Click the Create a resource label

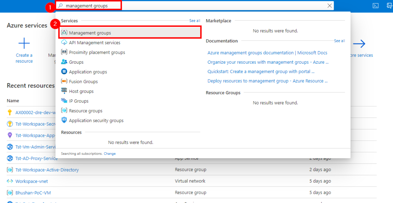tap(24, 58)
